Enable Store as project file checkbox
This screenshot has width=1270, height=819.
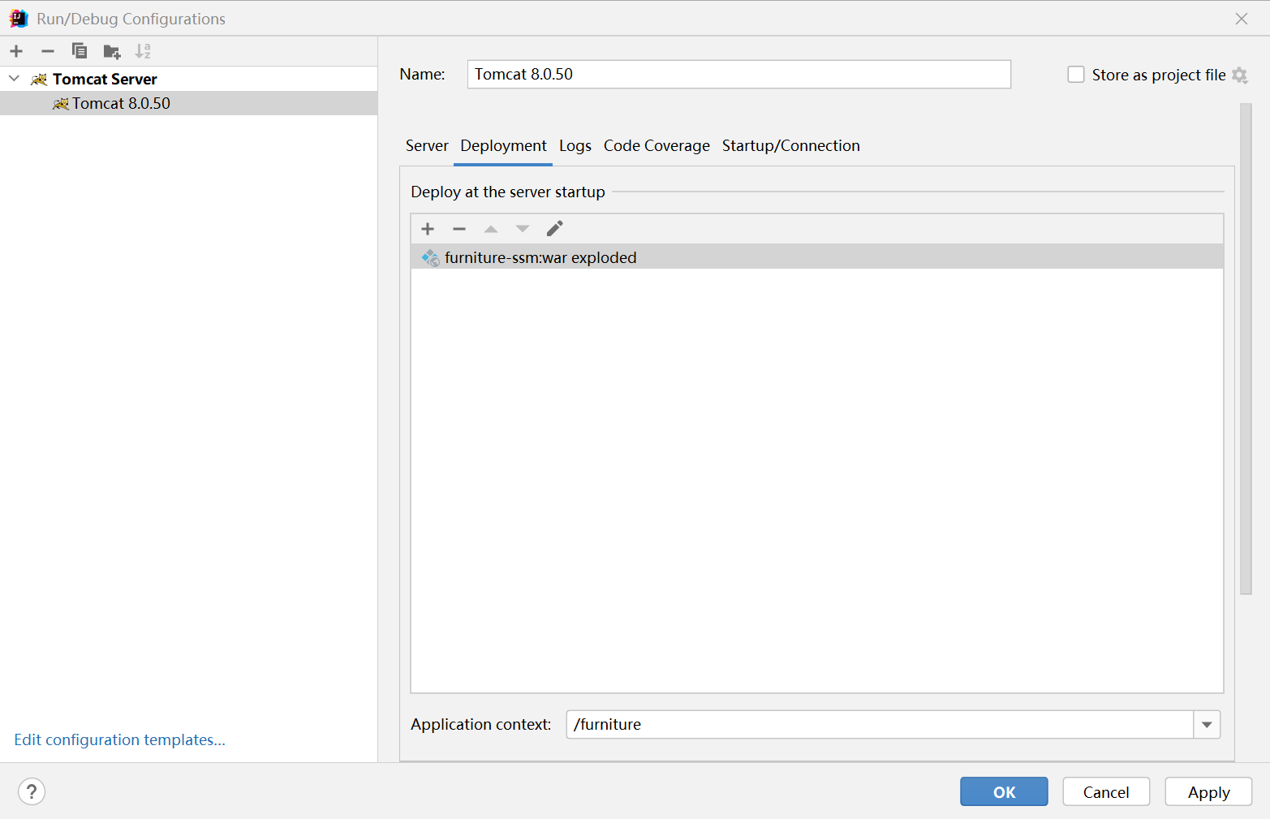(x=1076, y=75)
